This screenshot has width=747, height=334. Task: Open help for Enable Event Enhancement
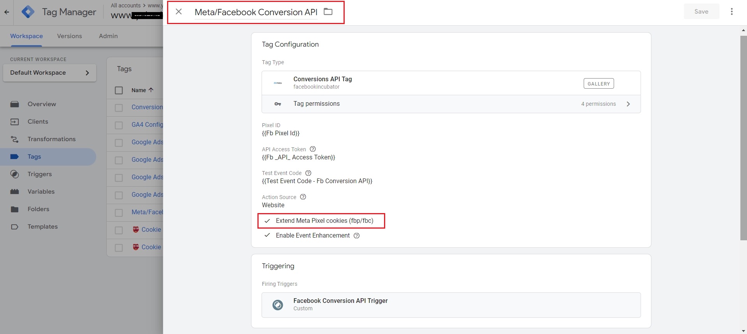click(x=356, y=236)
